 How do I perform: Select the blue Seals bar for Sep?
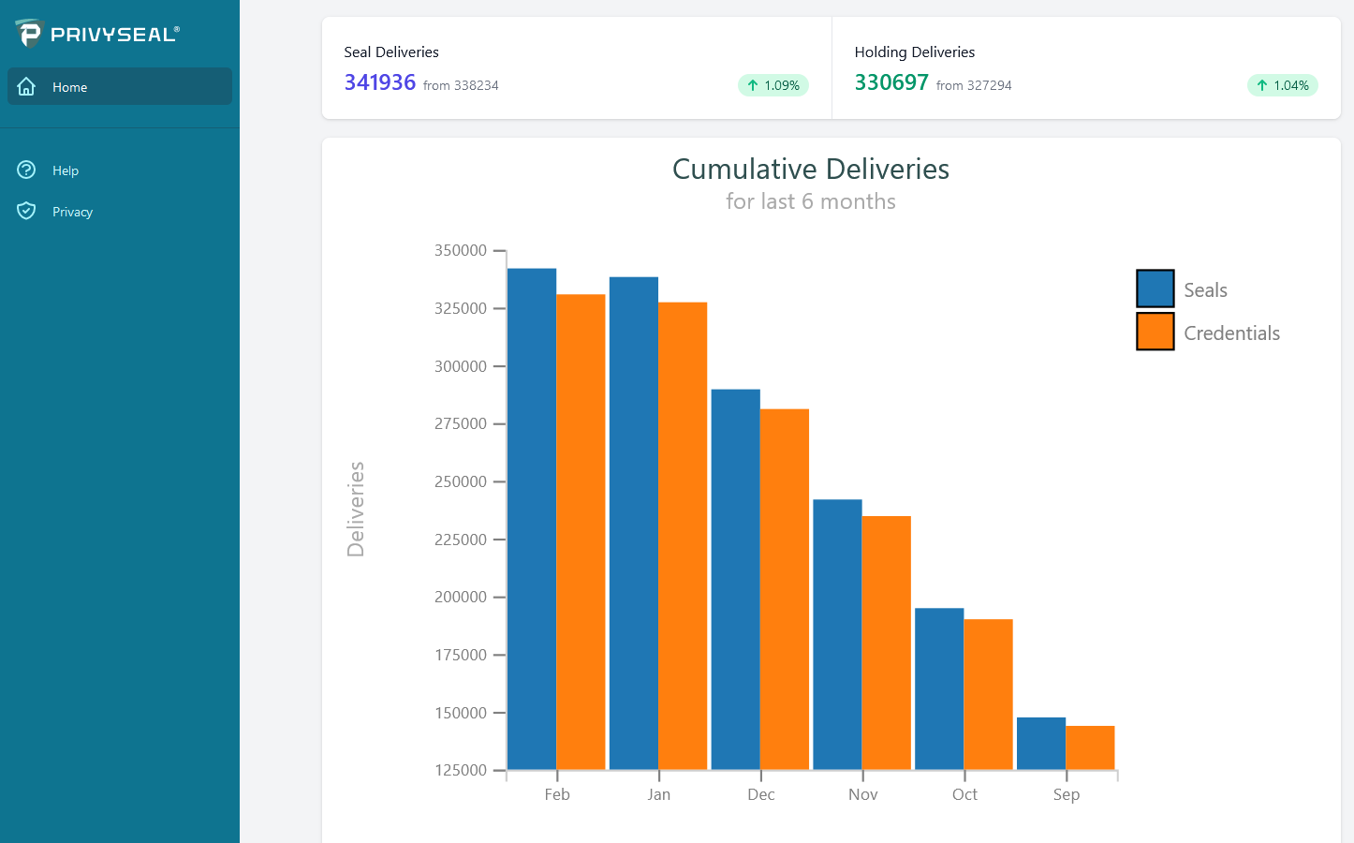pos(1040,744)
